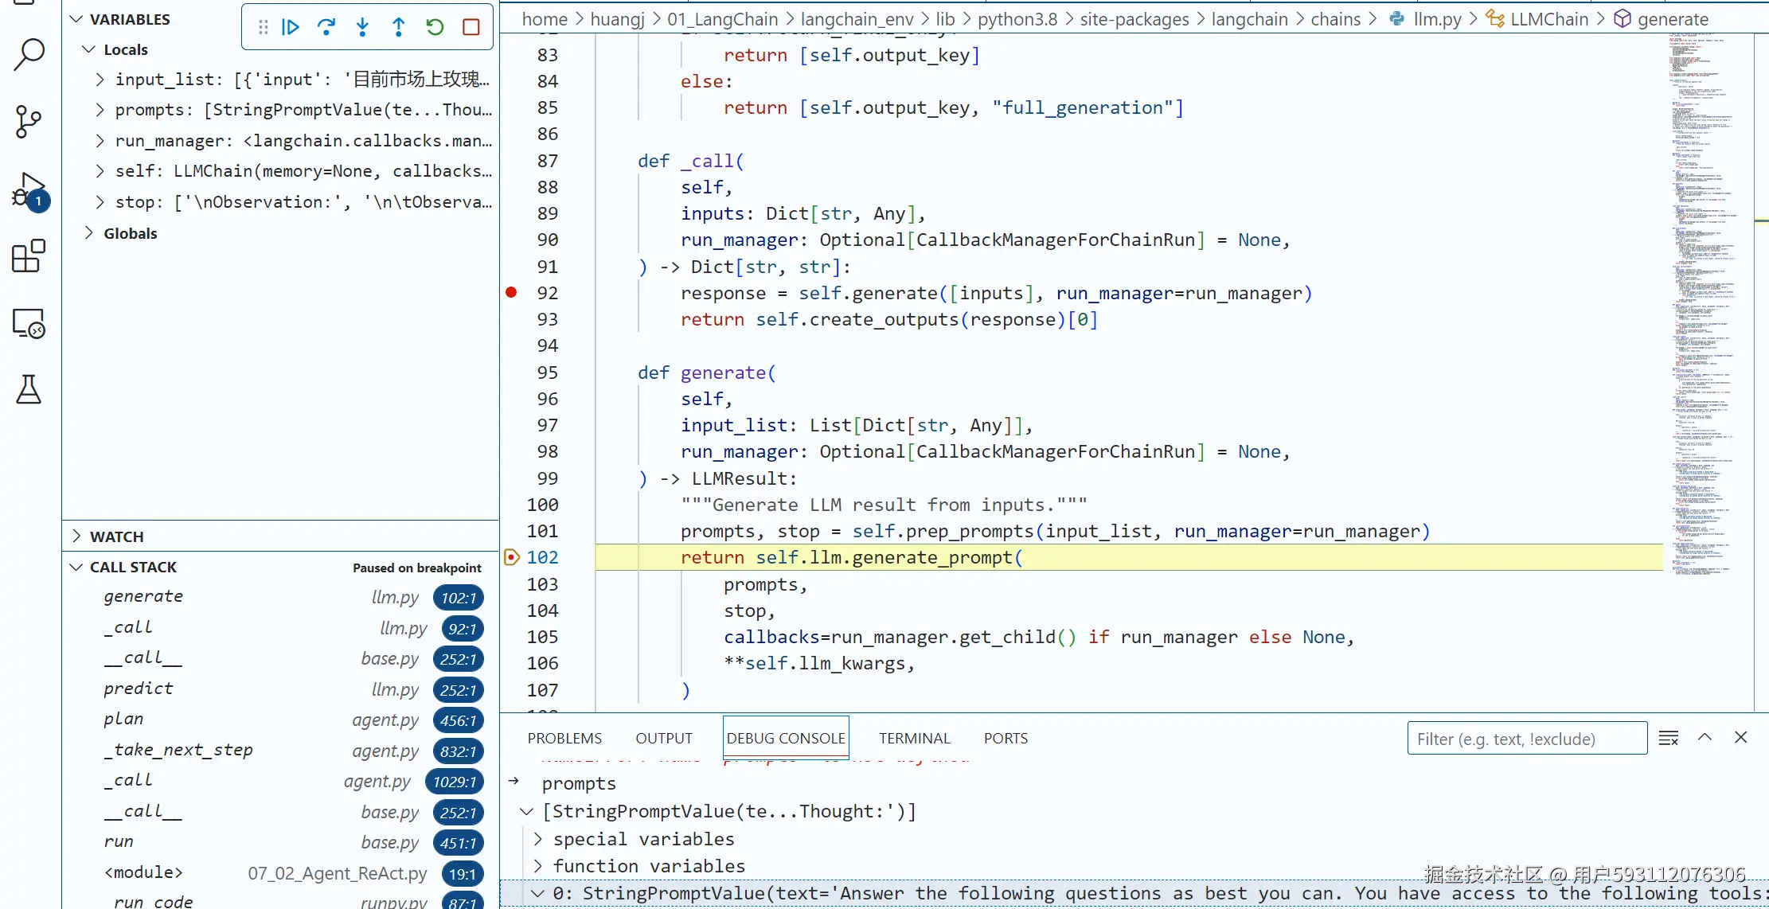Image resolution: width=1769 pixels, height=909 pixels.
Task: Select the predict frame in the call stack
Action: tap(139, 689)
